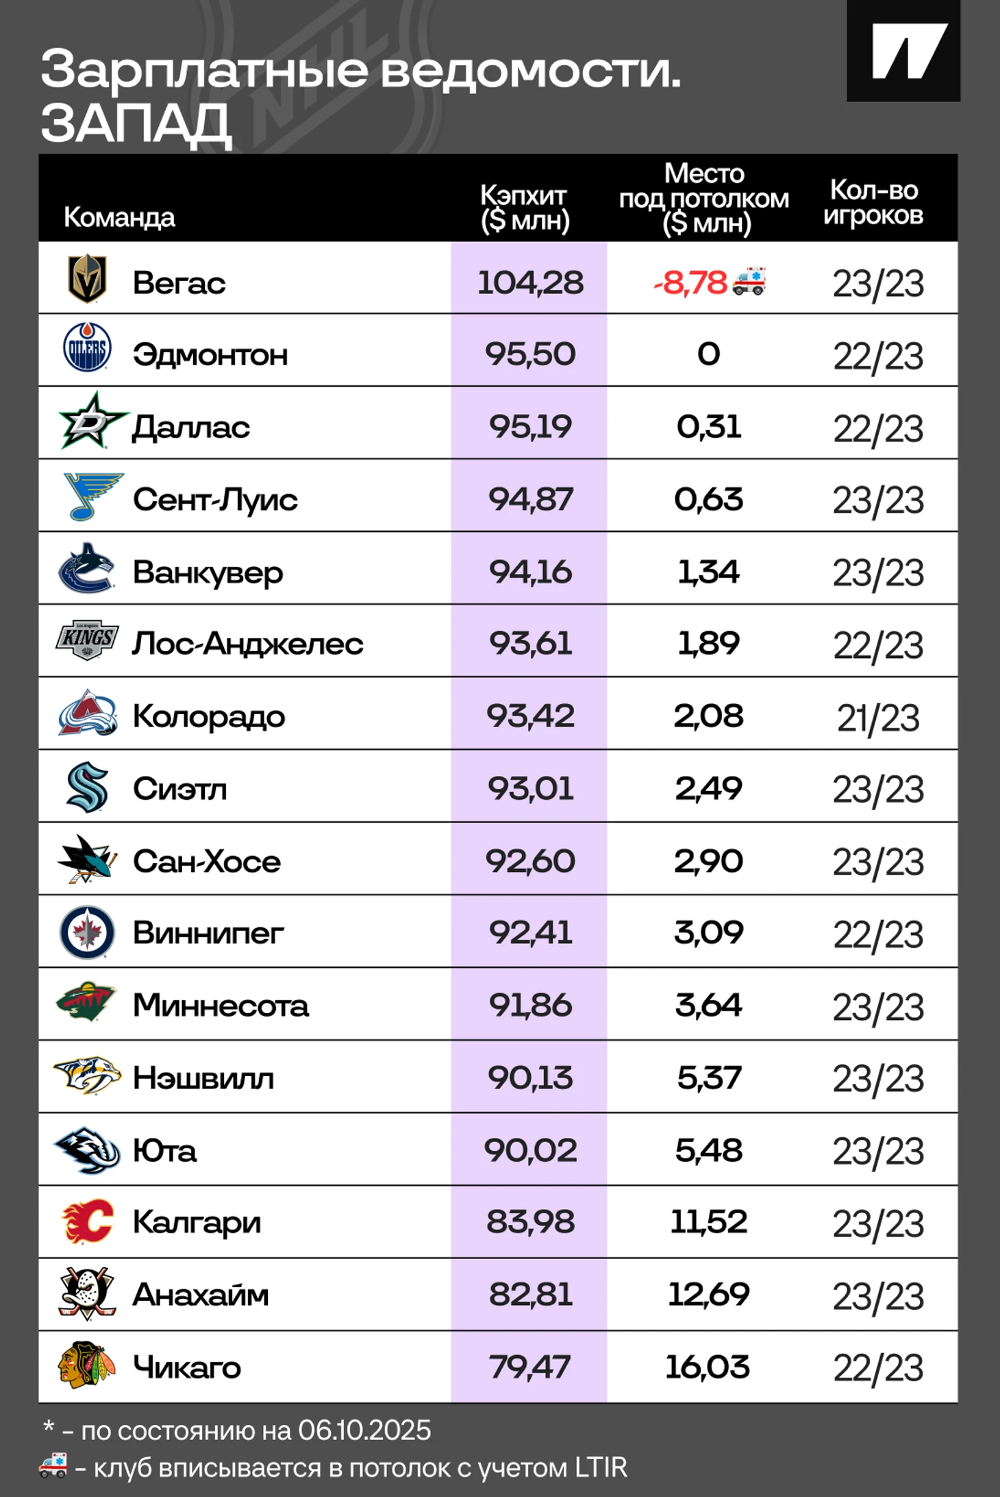
Task: Click the black logo box top right
Action: (x=903, y=51)
